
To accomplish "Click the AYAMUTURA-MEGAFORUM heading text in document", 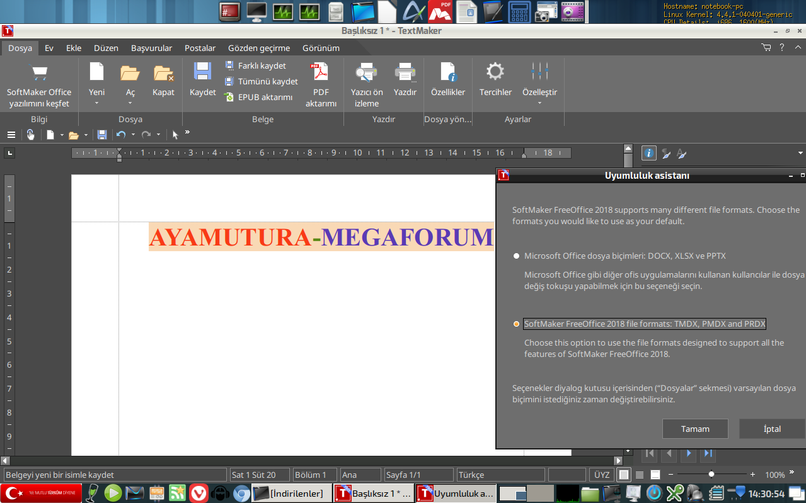I will [321, 237].
